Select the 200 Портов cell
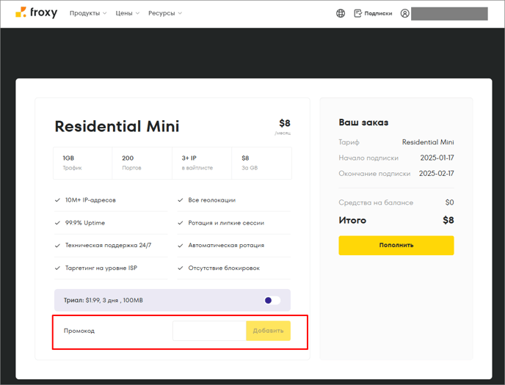505x385 pixels. (x=142, y=163)
